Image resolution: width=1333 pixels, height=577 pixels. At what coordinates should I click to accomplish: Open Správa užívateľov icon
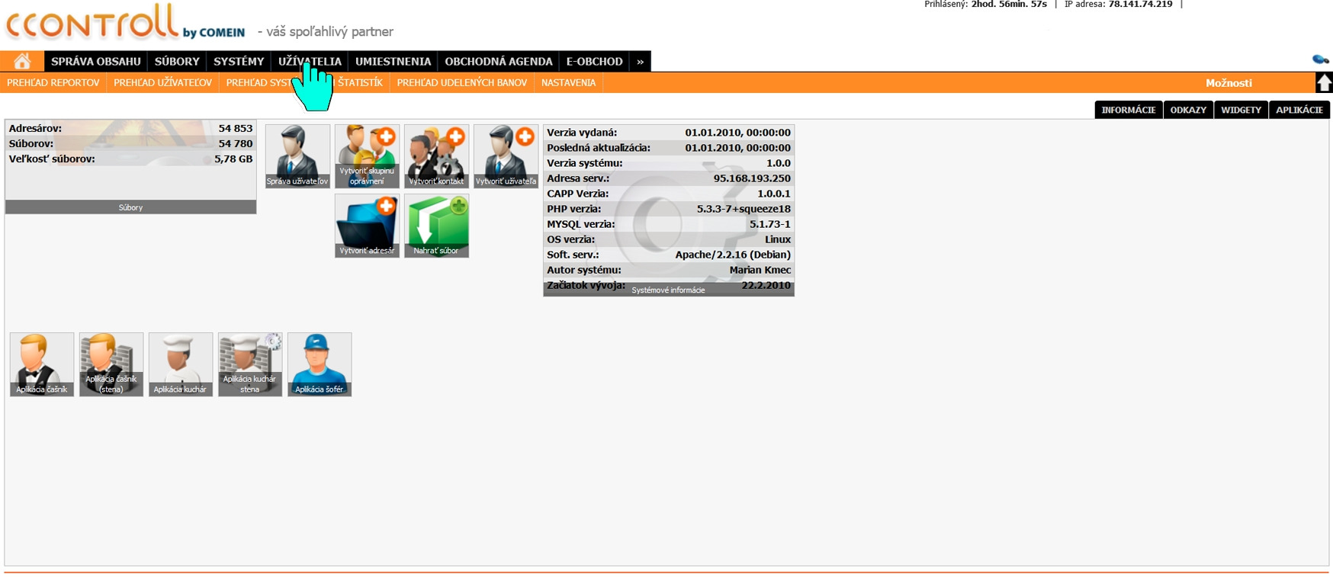[x=297, y=156]
